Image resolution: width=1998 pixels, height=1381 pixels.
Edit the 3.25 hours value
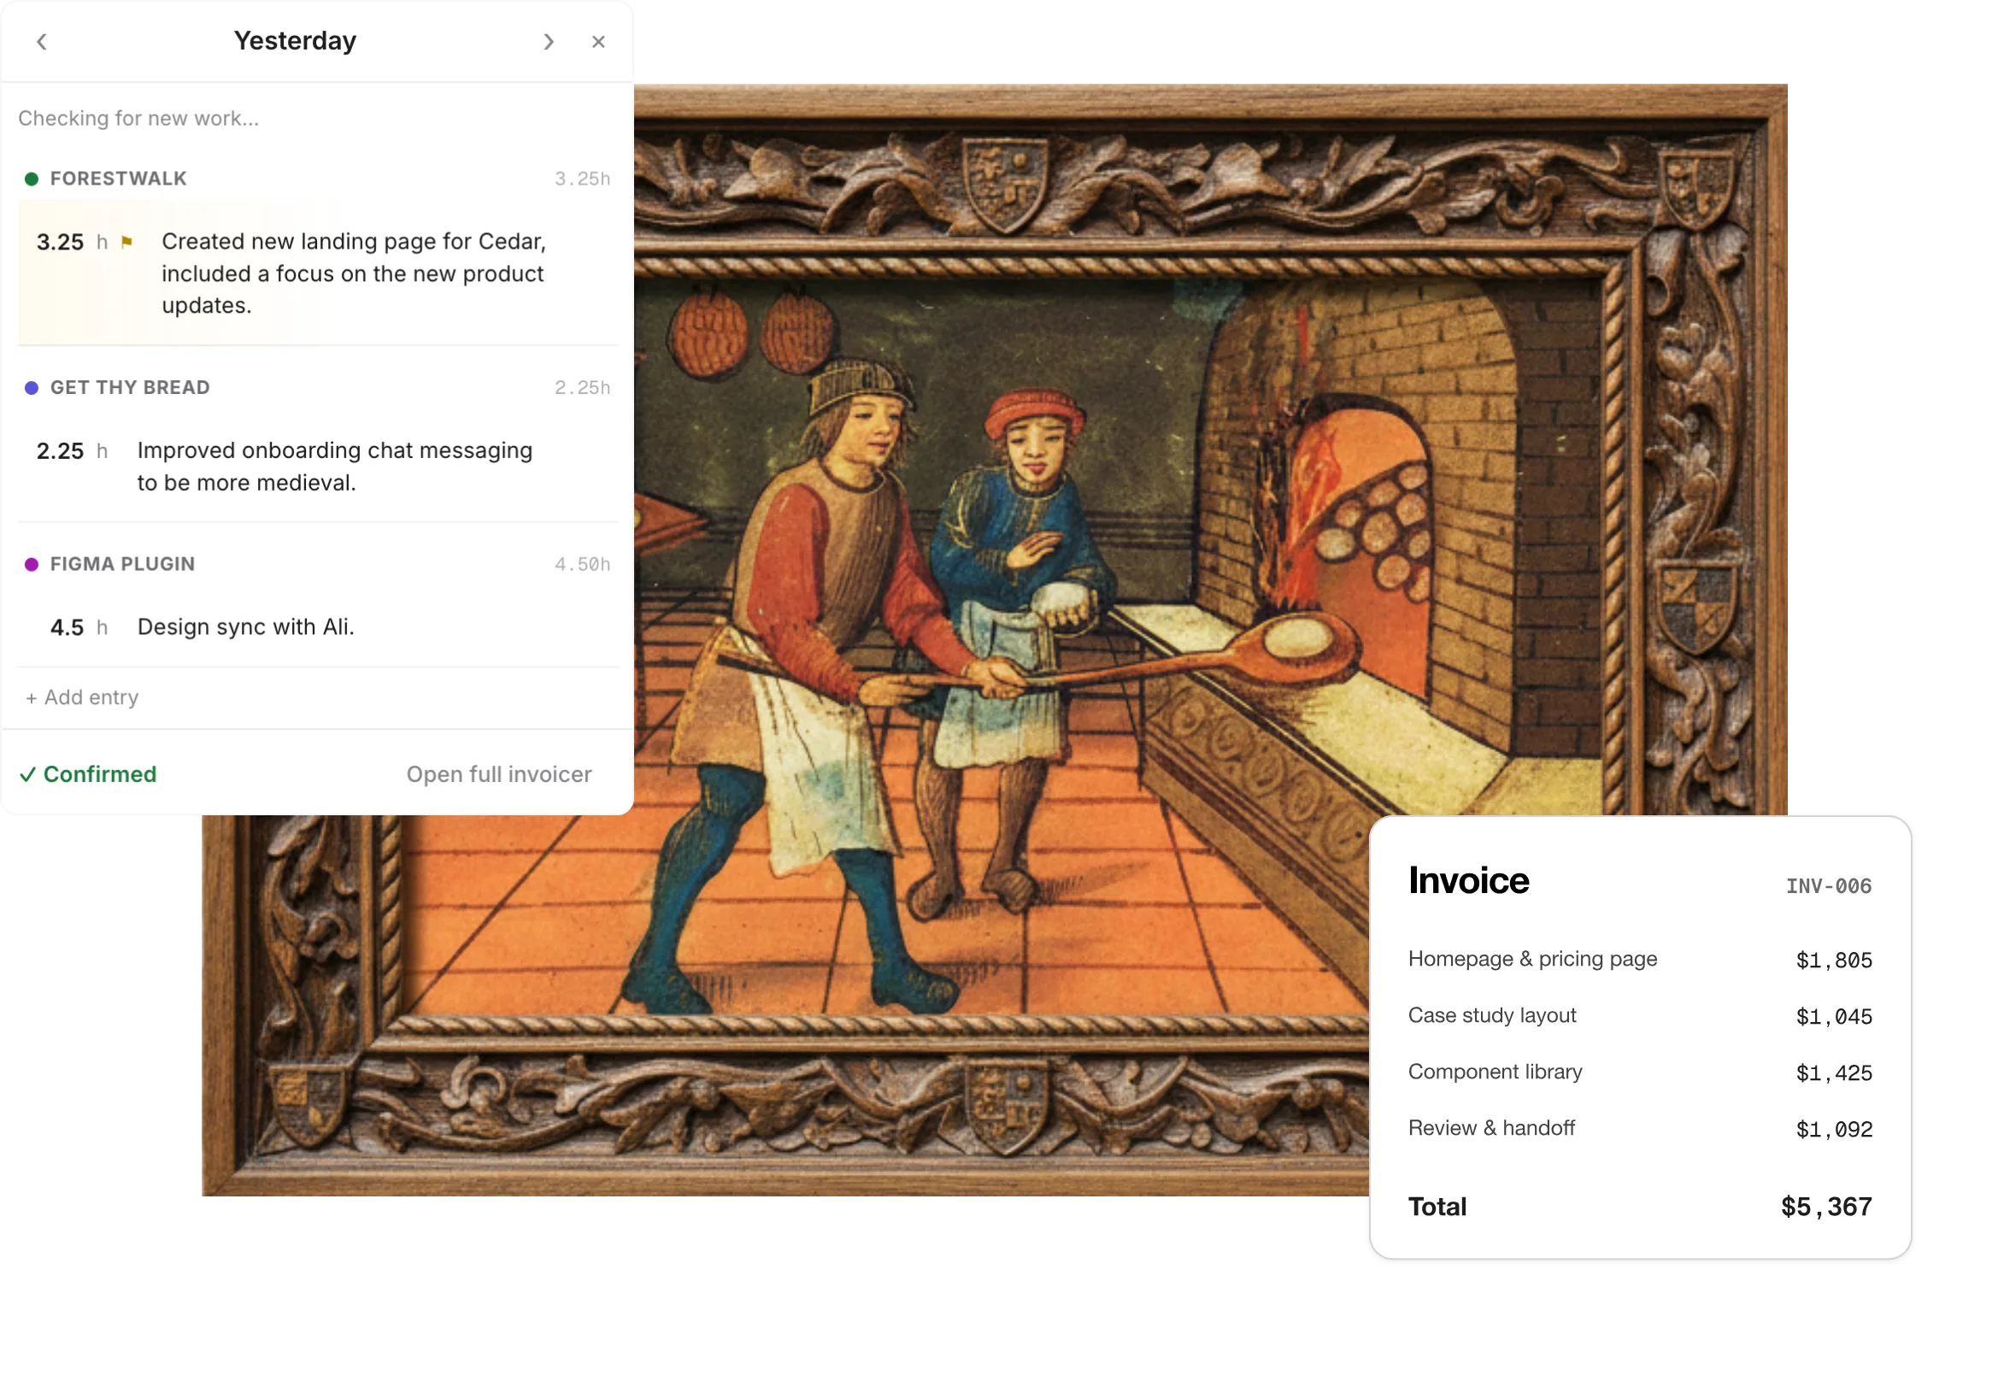tap(60, 243)
